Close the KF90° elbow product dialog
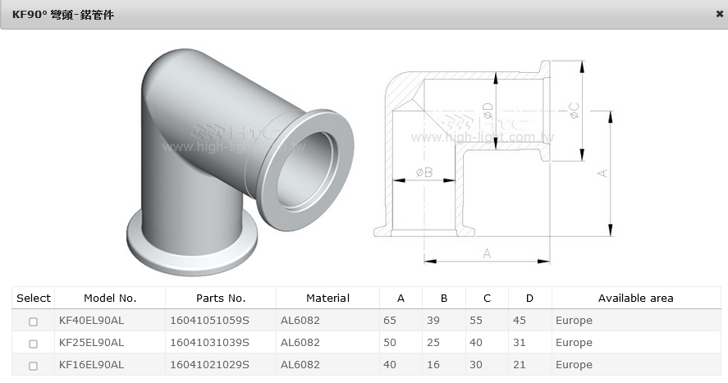The image size is (728, 383). click(x=719, y=14)
